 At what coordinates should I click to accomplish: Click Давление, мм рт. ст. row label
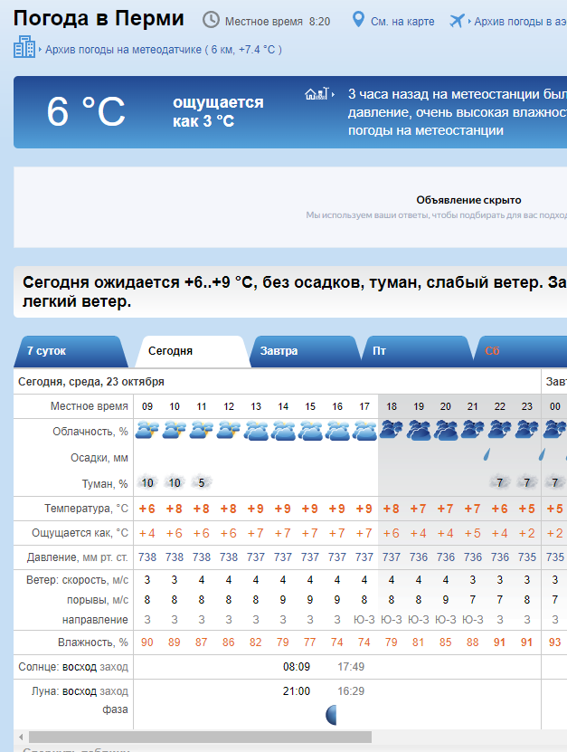coord(78,557)
